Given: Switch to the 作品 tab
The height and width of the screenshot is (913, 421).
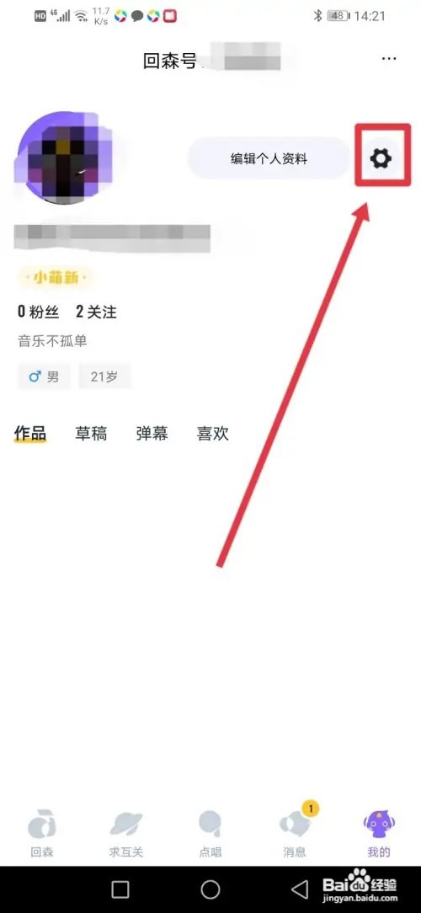Looking at the screenshot, I should (29, 433).
